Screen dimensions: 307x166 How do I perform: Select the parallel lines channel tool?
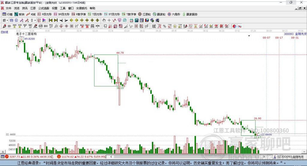[146, 26]
